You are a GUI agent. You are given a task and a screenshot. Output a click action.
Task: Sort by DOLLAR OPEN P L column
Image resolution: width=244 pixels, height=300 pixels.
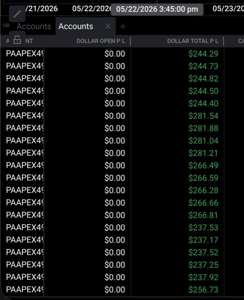(101, 41)
